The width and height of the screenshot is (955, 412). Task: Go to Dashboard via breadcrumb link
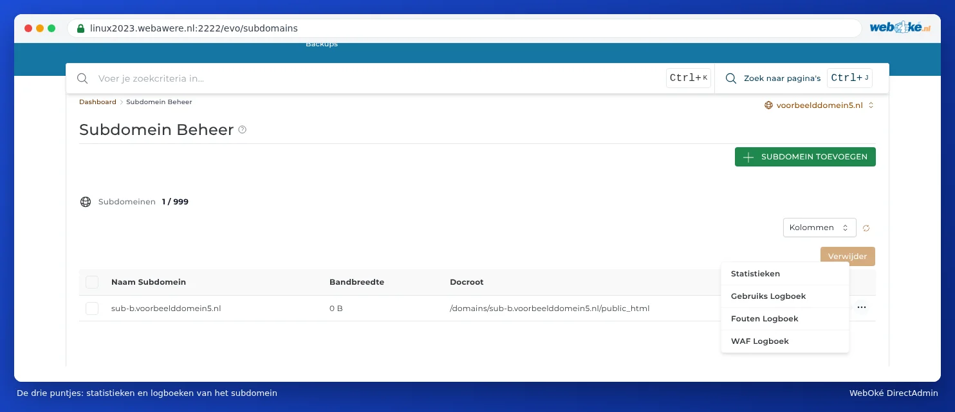[98, 102]
